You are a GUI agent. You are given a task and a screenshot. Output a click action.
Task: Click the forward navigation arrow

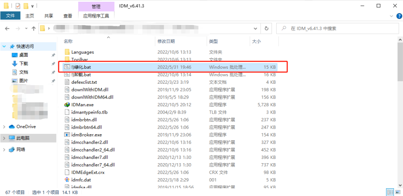point(18,28)
